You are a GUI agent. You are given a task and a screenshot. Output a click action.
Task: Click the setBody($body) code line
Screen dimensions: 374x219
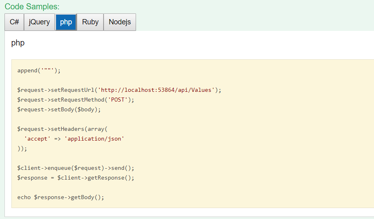[59, 109]
